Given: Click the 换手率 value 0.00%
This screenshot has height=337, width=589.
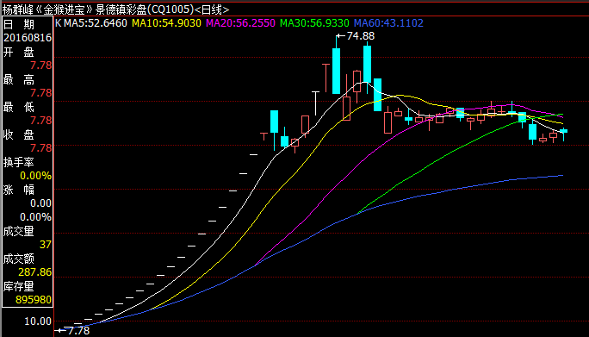Looking at the screenshot, I should pos(35,176).
